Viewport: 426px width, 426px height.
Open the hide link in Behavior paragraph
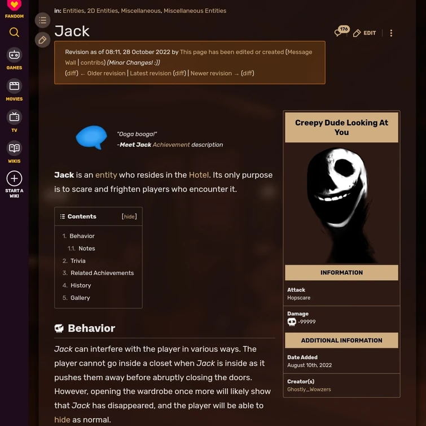[x=62, y=420]
